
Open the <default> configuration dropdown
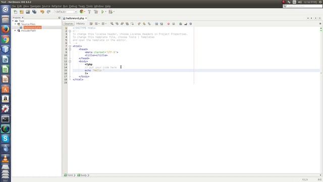coord(66,12)
